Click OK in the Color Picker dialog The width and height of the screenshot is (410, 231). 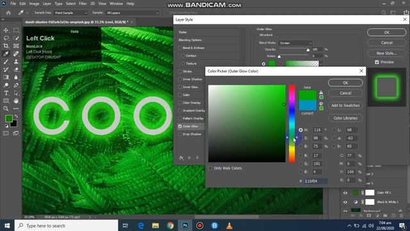click(345, 83)
